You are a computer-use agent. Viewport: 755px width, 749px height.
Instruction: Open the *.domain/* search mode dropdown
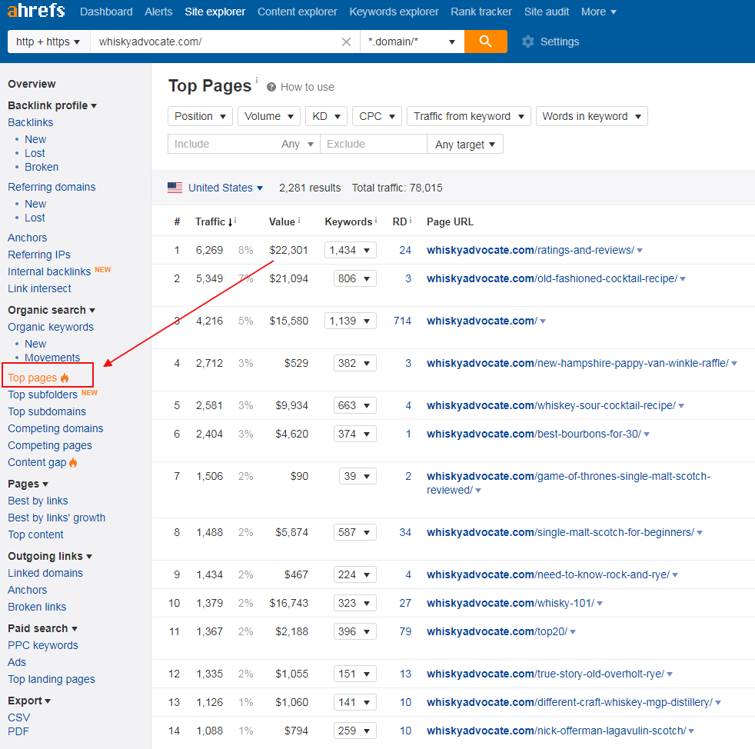[x=413, y=42]
